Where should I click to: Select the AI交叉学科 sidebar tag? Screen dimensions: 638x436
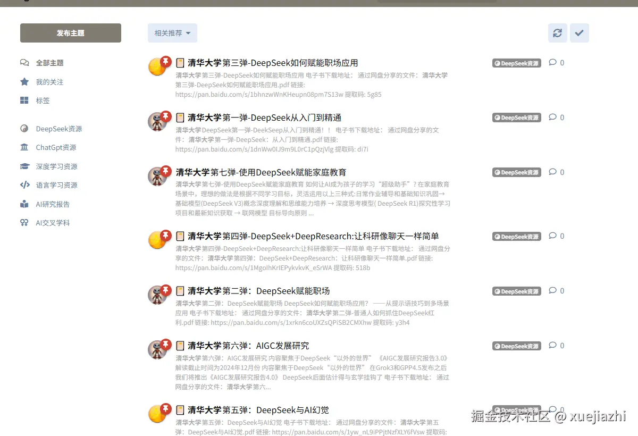(x=53, y=223)
